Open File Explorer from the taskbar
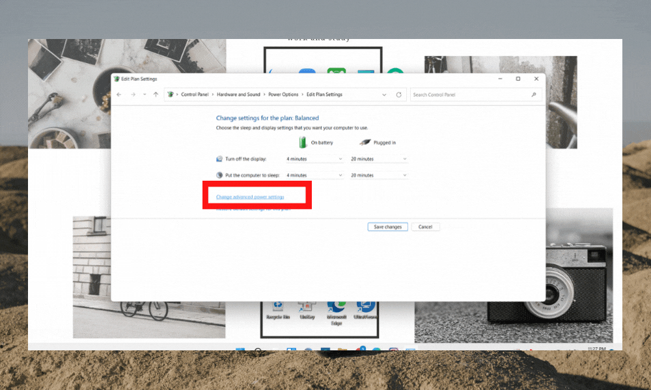Viewport: 651px width, 390px height. tap(341, 349)
